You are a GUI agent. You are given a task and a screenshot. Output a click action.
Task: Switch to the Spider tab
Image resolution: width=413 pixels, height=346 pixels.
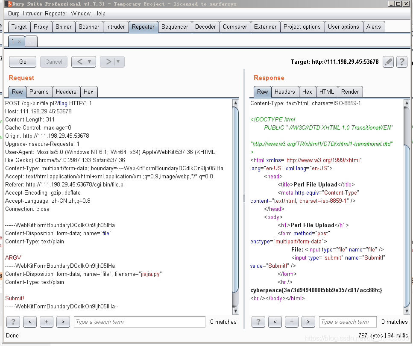64,27
